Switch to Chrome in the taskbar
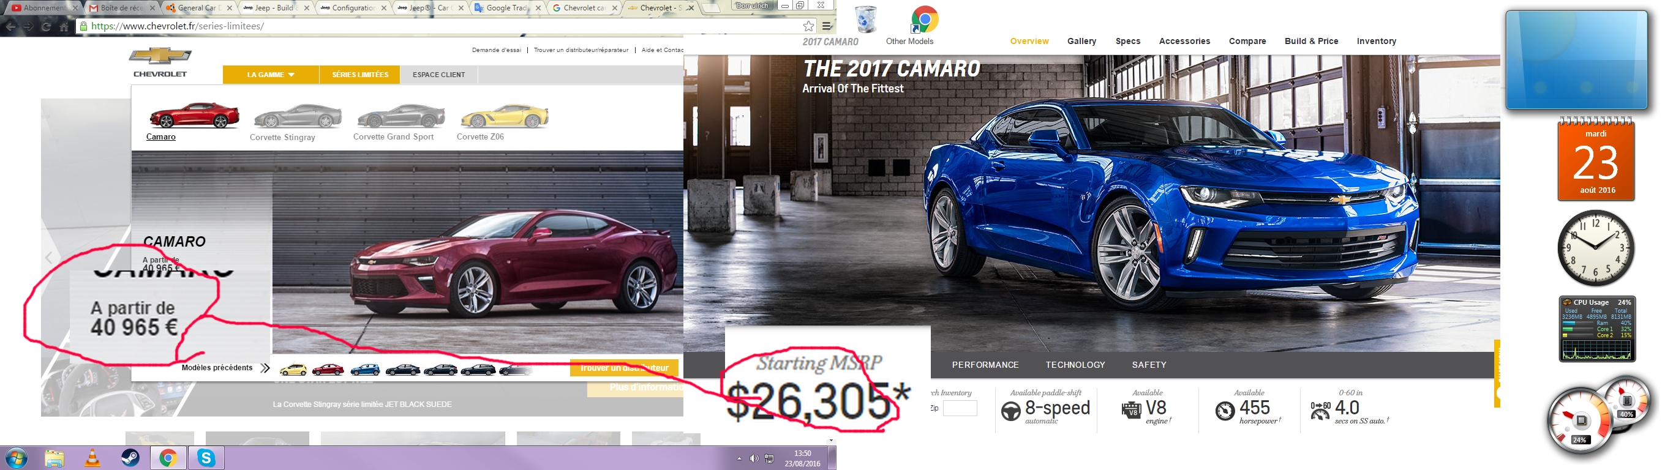 [x=168, y=458]
